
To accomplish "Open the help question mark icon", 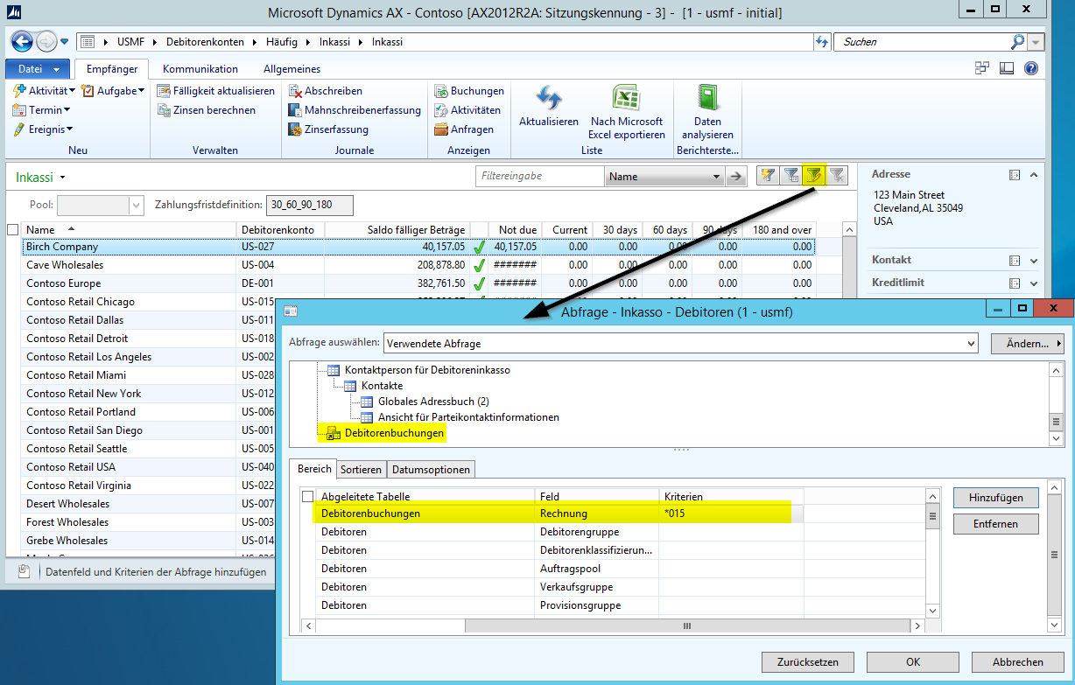I will (1030, 69).
